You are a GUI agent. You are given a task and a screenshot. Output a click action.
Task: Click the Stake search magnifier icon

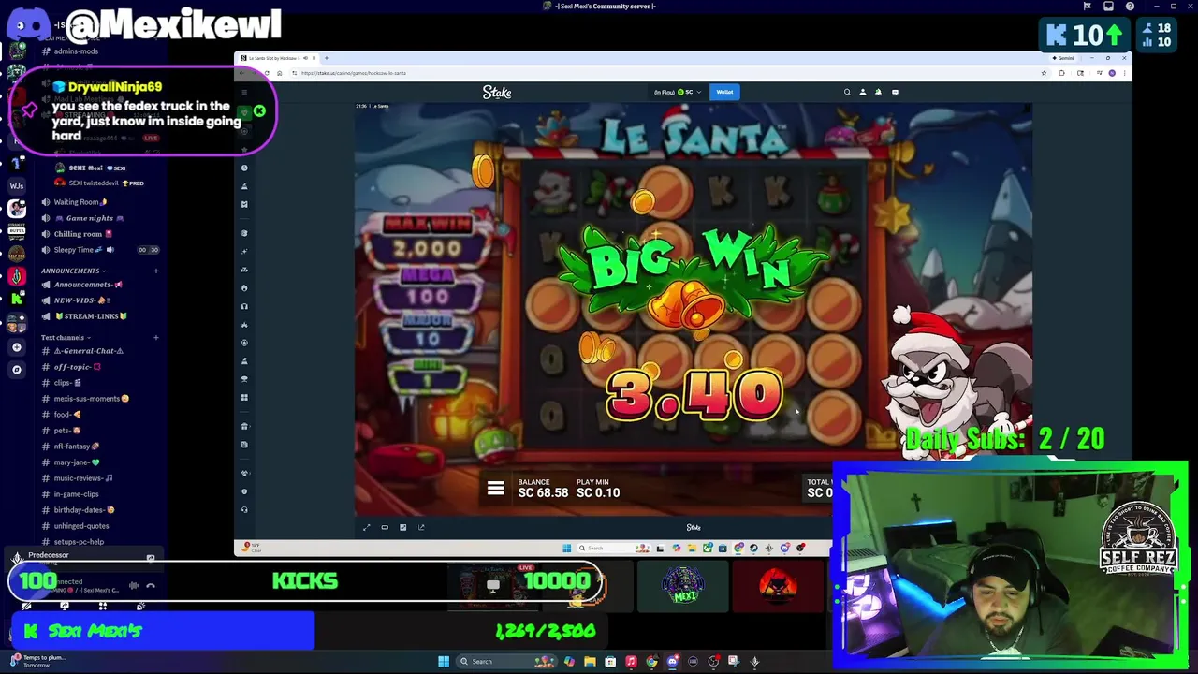[x=847, y=92]
